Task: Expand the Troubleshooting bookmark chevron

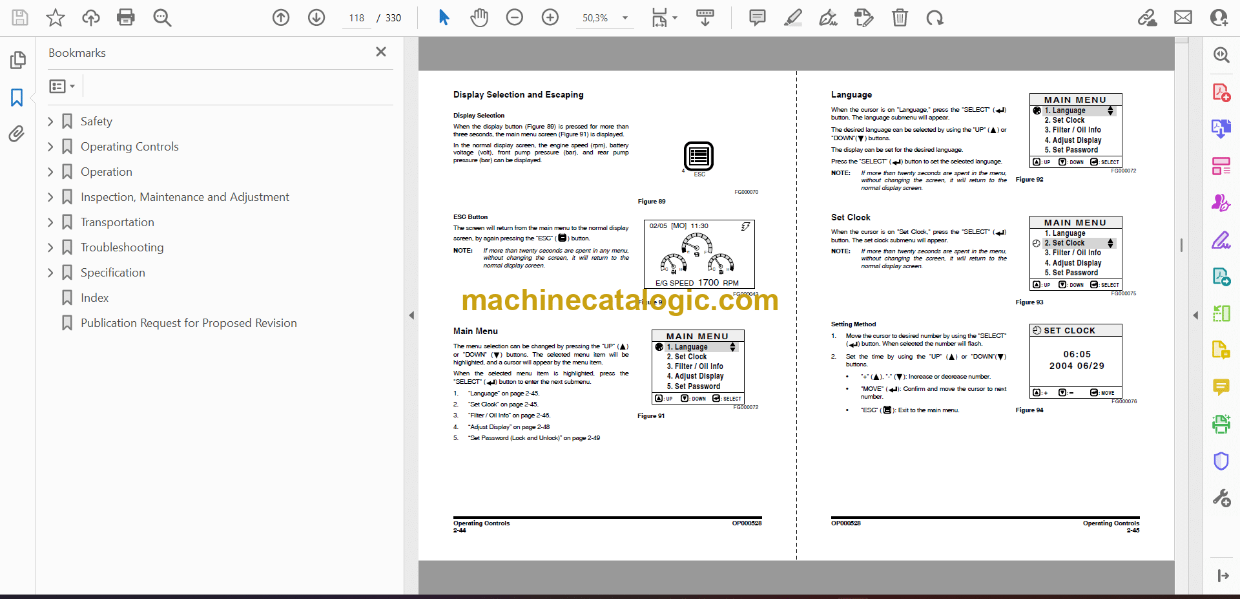Action: [x=51, y=247]
